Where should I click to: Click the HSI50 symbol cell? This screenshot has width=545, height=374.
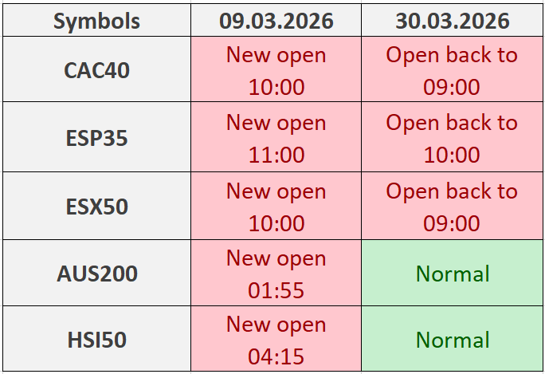tap(96, 340)
